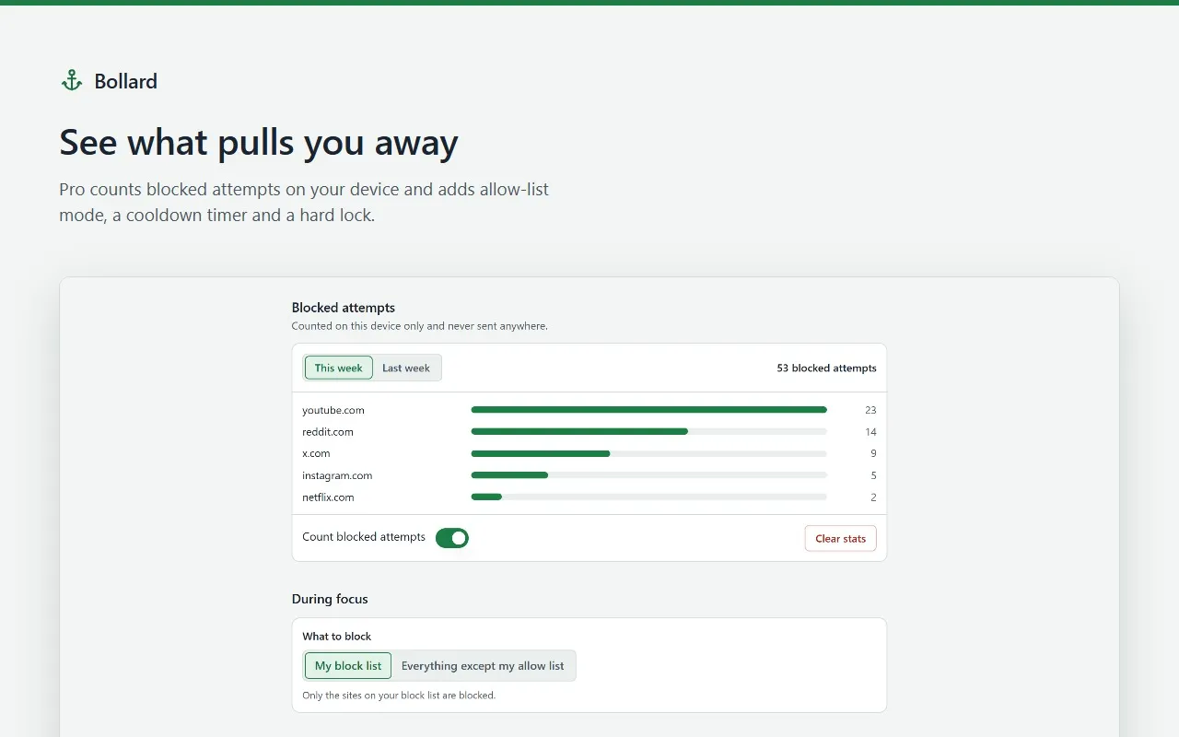
Task: Click the reddit.com progress bar
Action: [x=648, y=431]
